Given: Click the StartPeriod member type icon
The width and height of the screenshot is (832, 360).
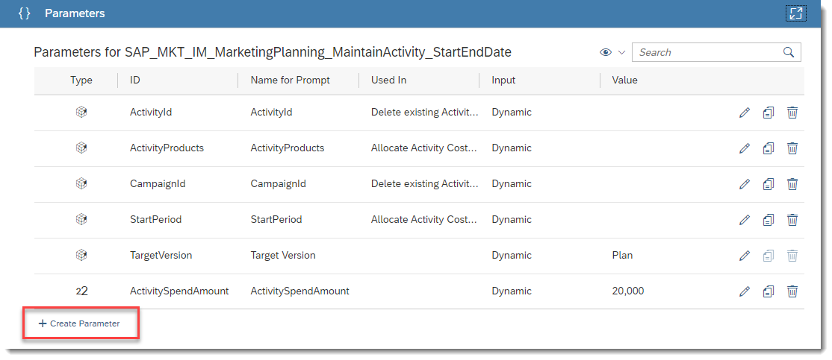Looking at the screenshot, I should click(81, 219).
